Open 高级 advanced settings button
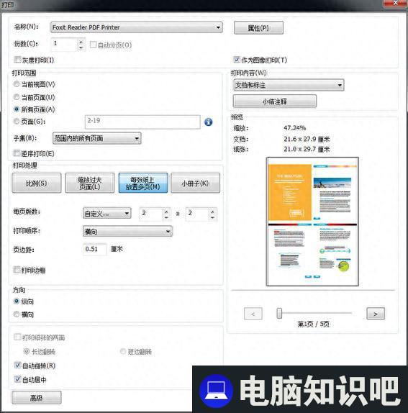The image size is (408, 413). point(37,397)
